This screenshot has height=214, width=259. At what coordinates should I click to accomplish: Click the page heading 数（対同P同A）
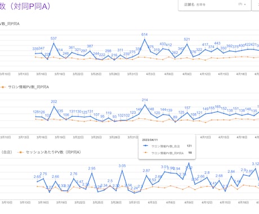pos(25,6)
